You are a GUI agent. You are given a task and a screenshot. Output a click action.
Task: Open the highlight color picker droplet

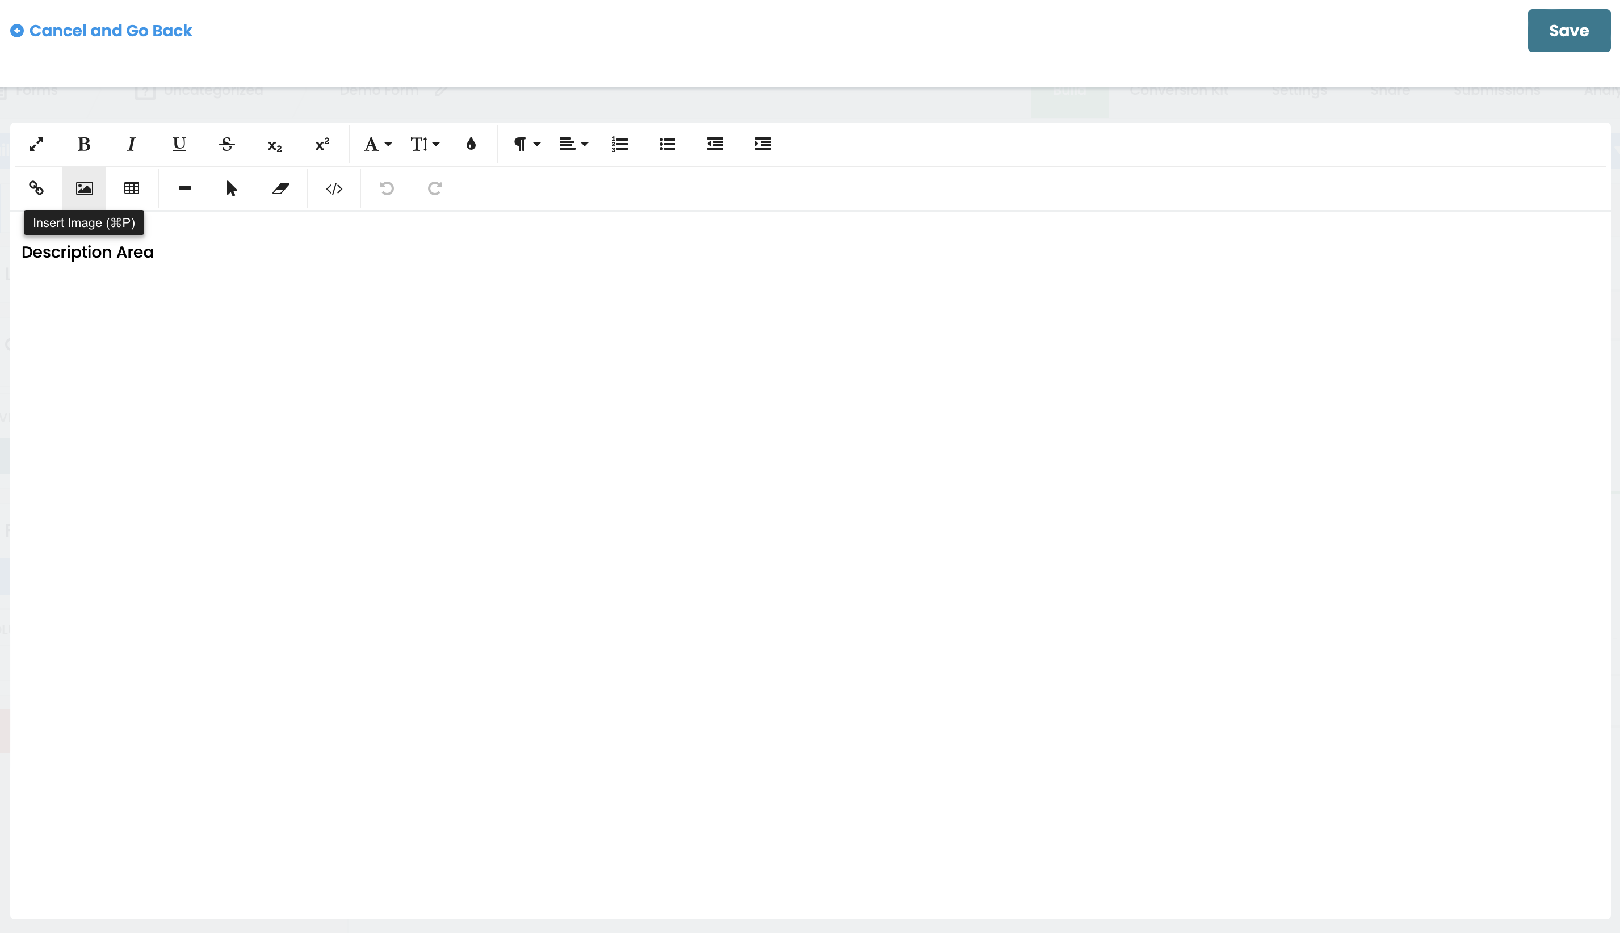coord(472,144)
